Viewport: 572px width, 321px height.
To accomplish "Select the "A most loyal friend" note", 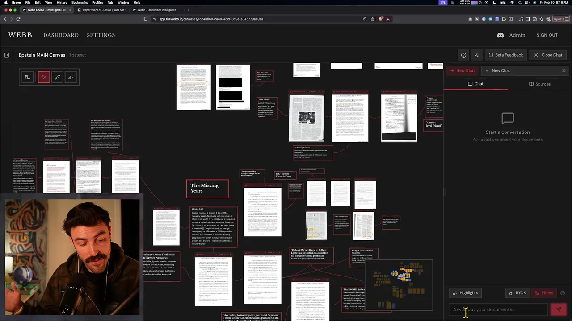I will click(433, 125).
